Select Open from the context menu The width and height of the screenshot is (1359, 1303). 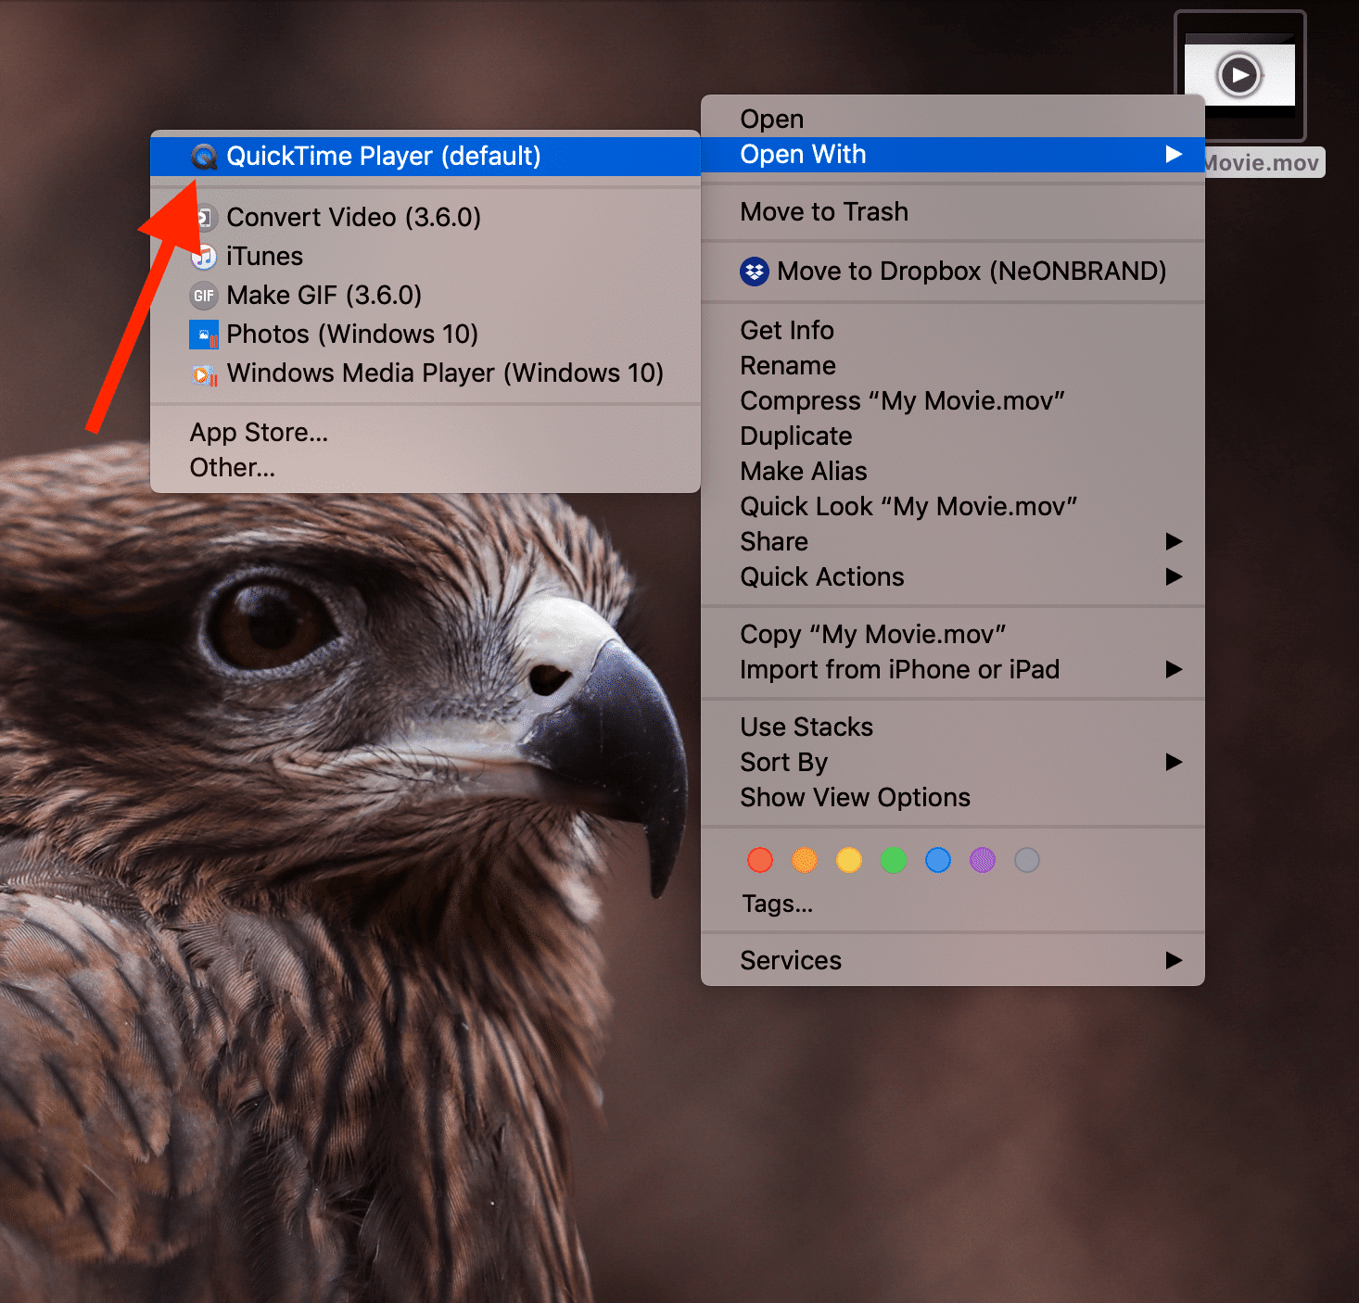771,118
